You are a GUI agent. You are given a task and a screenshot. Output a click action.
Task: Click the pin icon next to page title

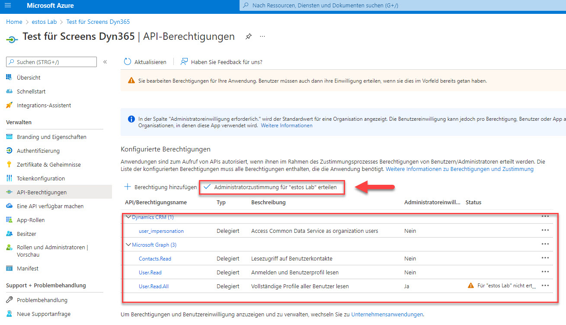(x=248, y=37)
